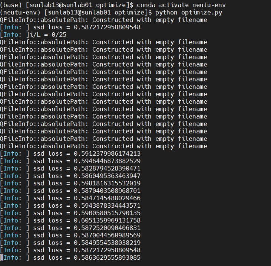Click ssd loss value 0.5872520090406831

coord(107,228)
